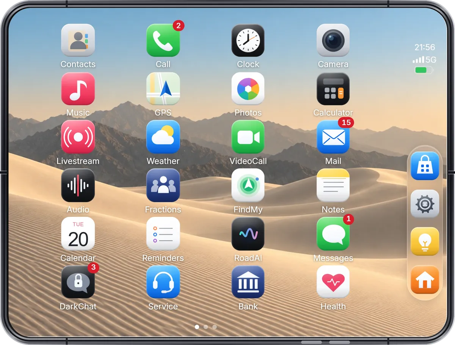Switch to the third home screen page dot
Image resolution: width=455 pixels, height=345 pixels.
[215, 327]
